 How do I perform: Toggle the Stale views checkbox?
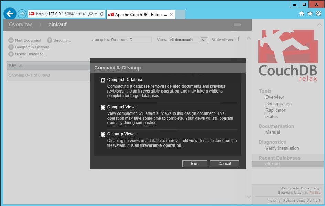point(236,39)
